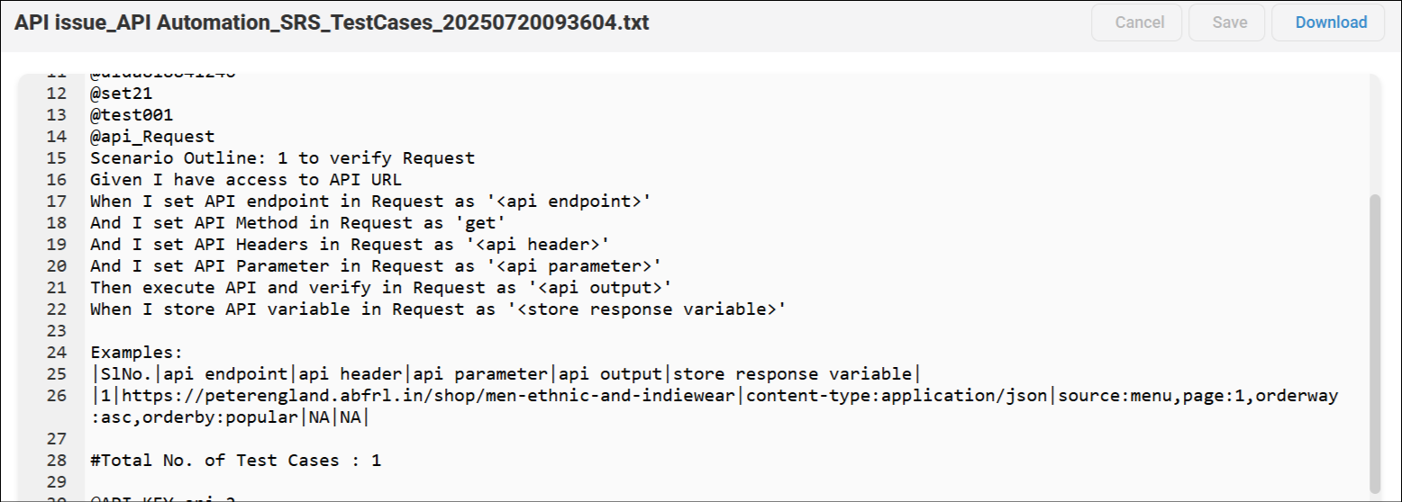This screenshot has width=1402, height=502.
Task: Click the Cancel button
Action: [x=1140, y=22]
